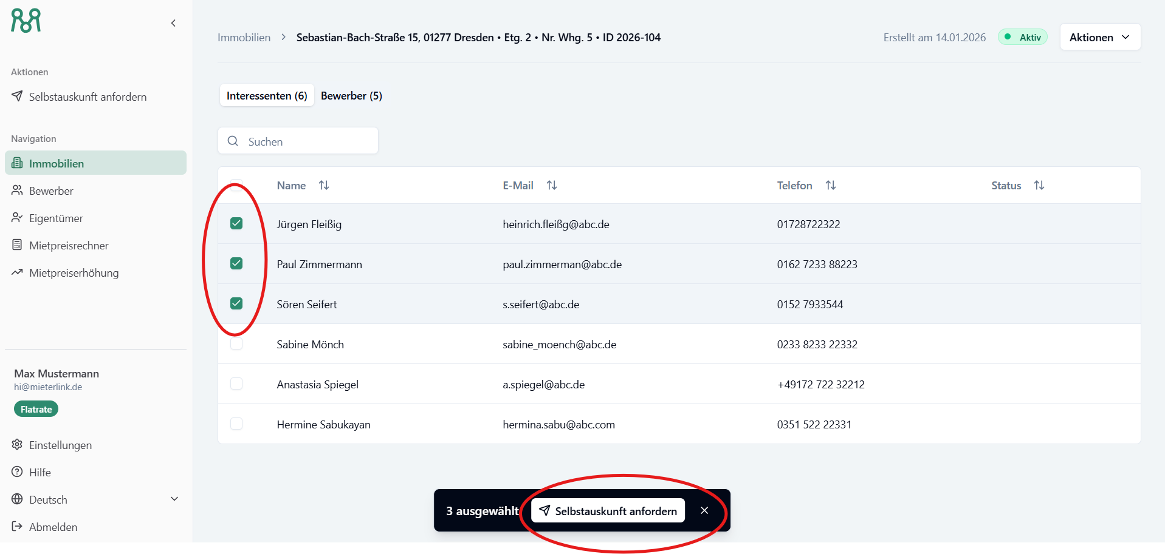
Task: Click the Mieterlink logo icon
Action: point(26,21)
